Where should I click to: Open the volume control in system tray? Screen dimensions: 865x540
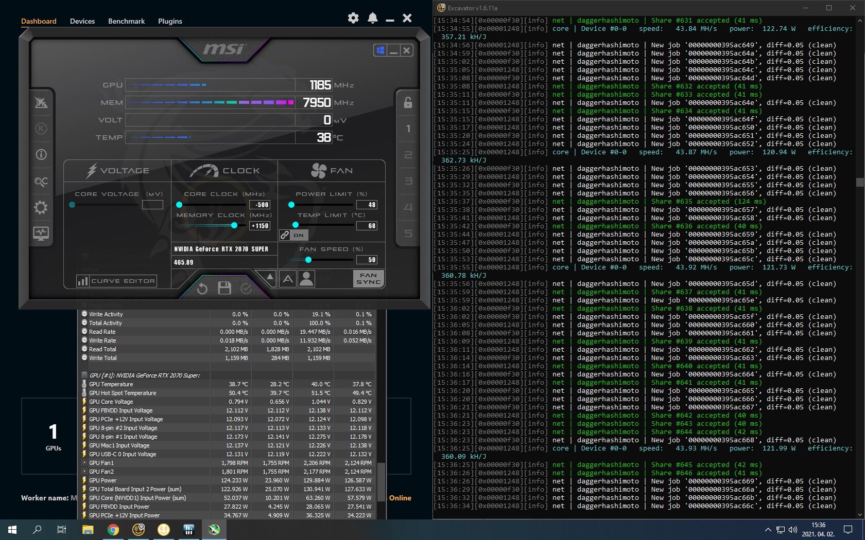[792, 530]
